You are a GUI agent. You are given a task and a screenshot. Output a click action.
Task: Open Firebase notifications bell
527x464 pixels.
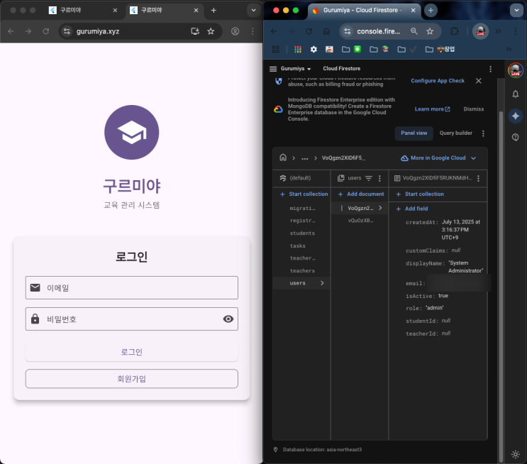515,94
